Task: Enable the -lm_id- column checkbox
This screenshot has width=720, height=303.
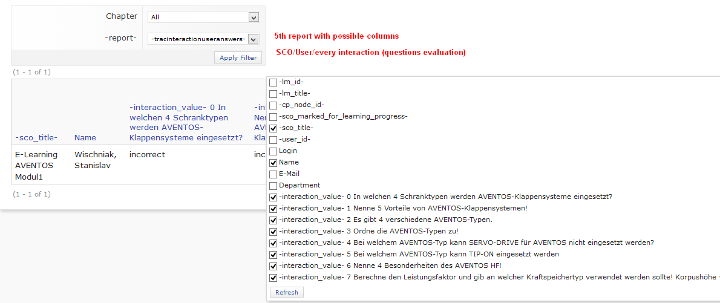Action: pyautogui.click(x=273, y=82)
